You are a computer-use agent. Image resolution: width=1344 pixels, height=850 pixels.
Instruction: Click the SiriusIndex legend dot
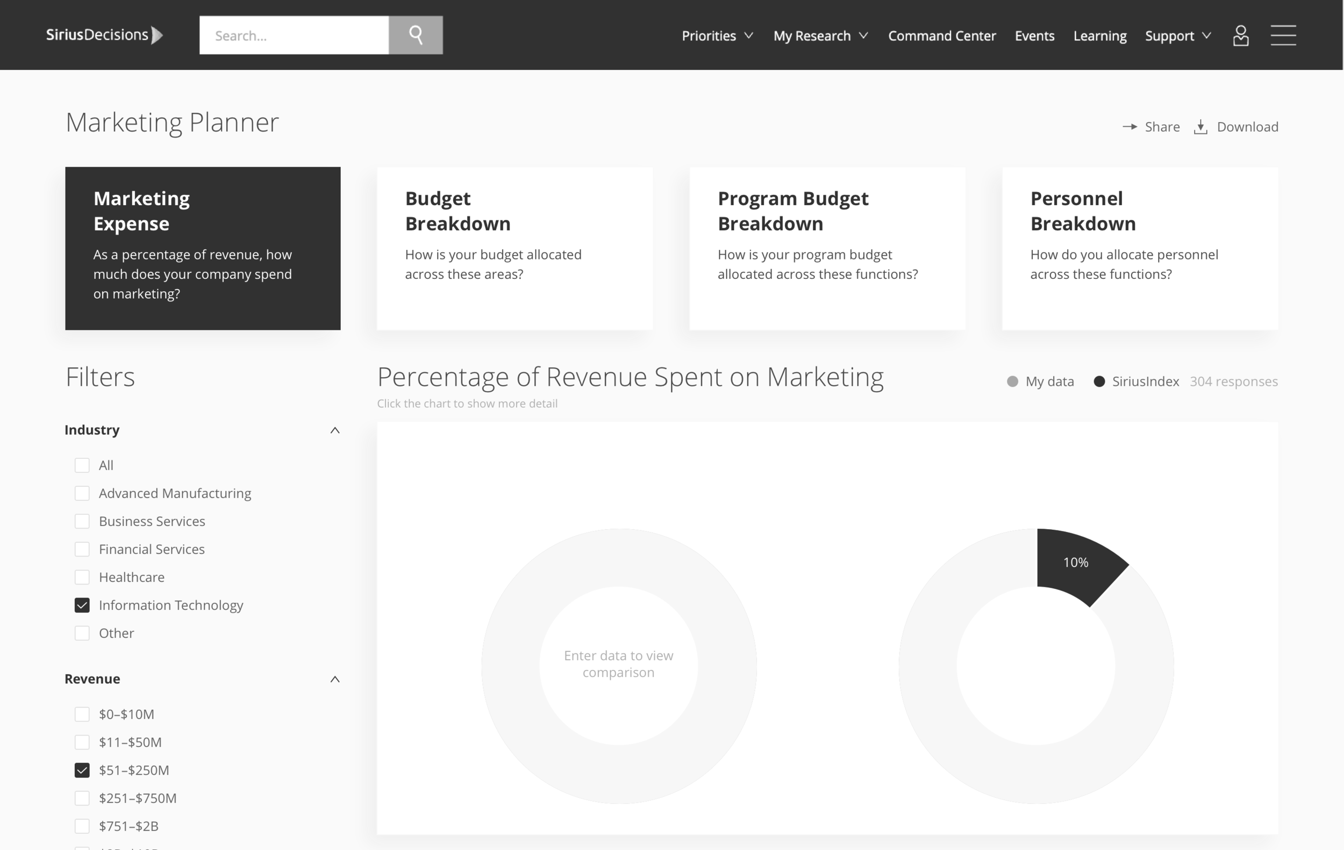click(x=1098, y=381)
